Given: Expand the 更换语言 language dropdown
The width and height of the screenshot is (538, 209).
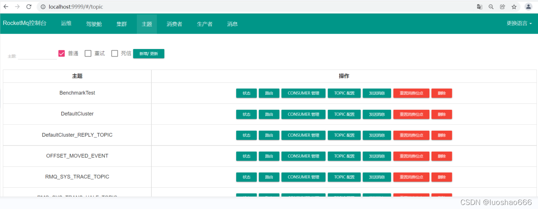Looking at the screenshot, I should (x=519, y=24).
